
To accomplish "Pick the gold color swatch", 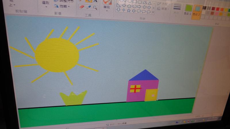I will click(x=221, y=14).
